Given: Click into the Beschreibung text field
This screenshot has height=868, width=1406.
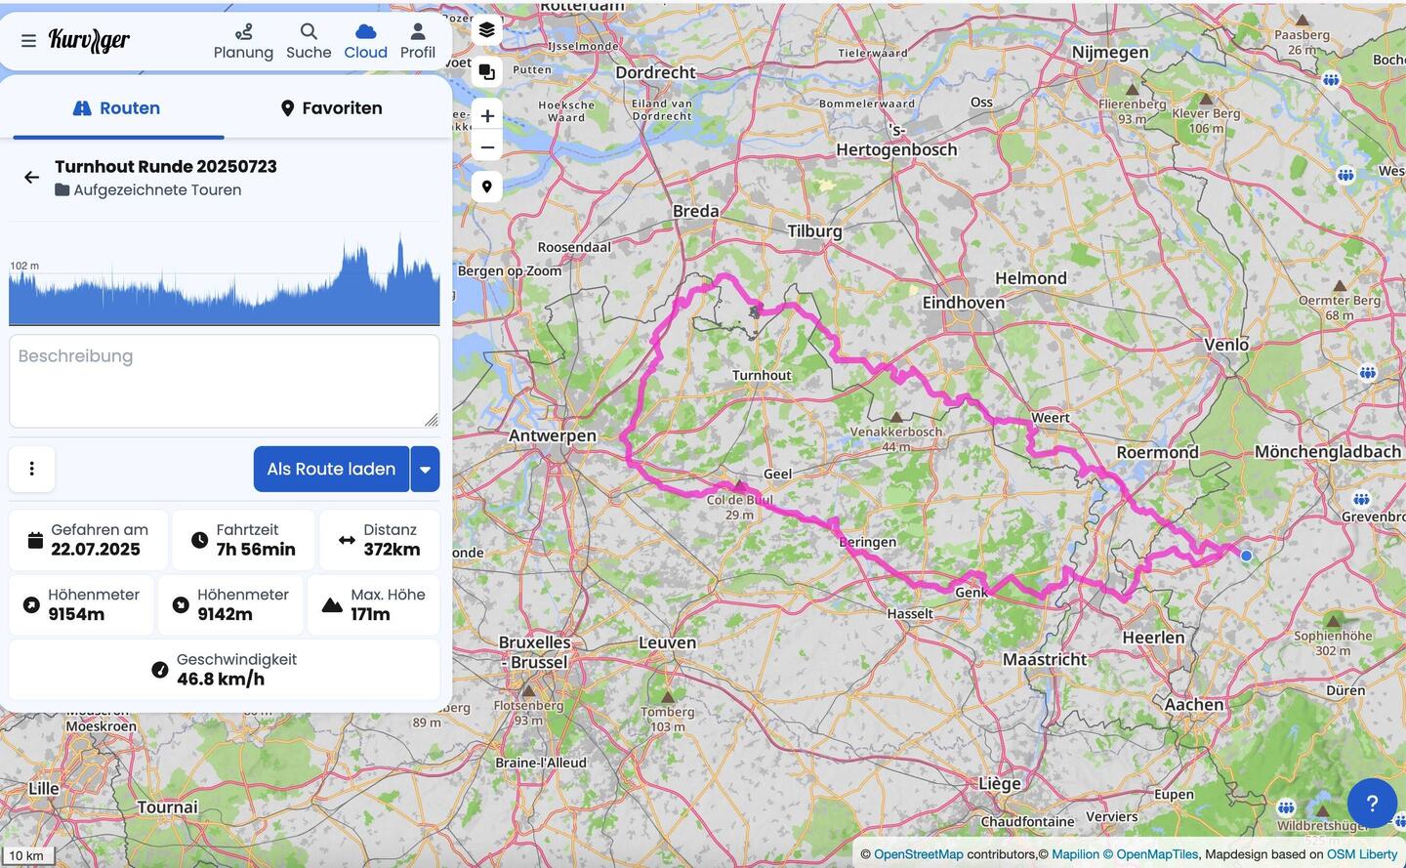Looking at the screenshot, I should [224, 381].
